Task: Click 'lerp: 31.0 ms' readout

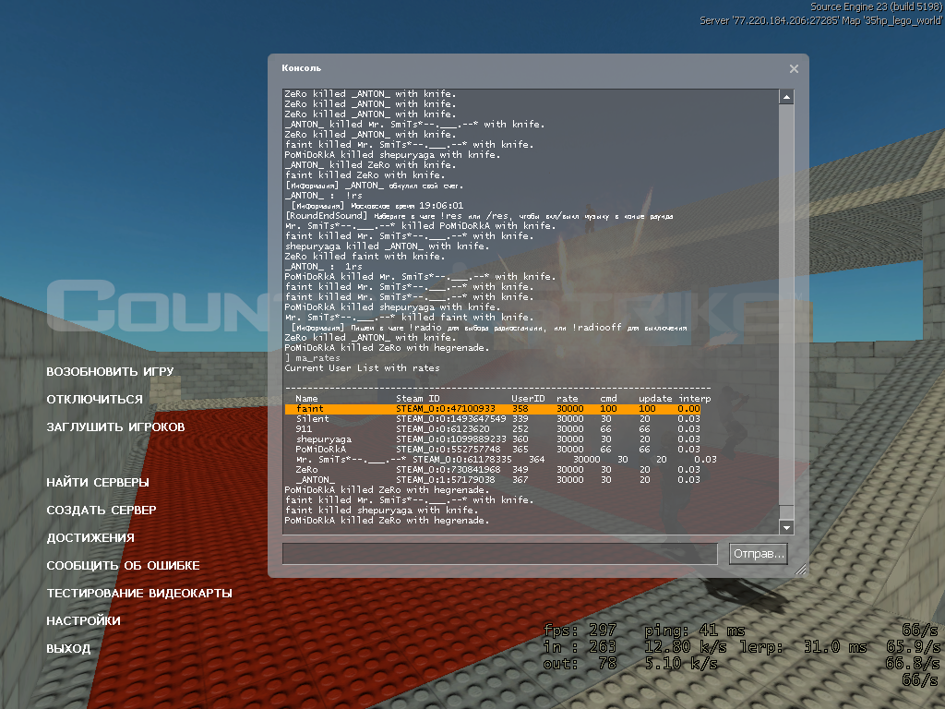Action: 803,647
